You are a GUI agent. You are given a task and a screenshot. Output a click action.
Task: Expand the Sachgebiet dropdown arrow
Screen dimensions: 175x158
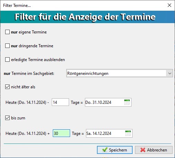169,73
